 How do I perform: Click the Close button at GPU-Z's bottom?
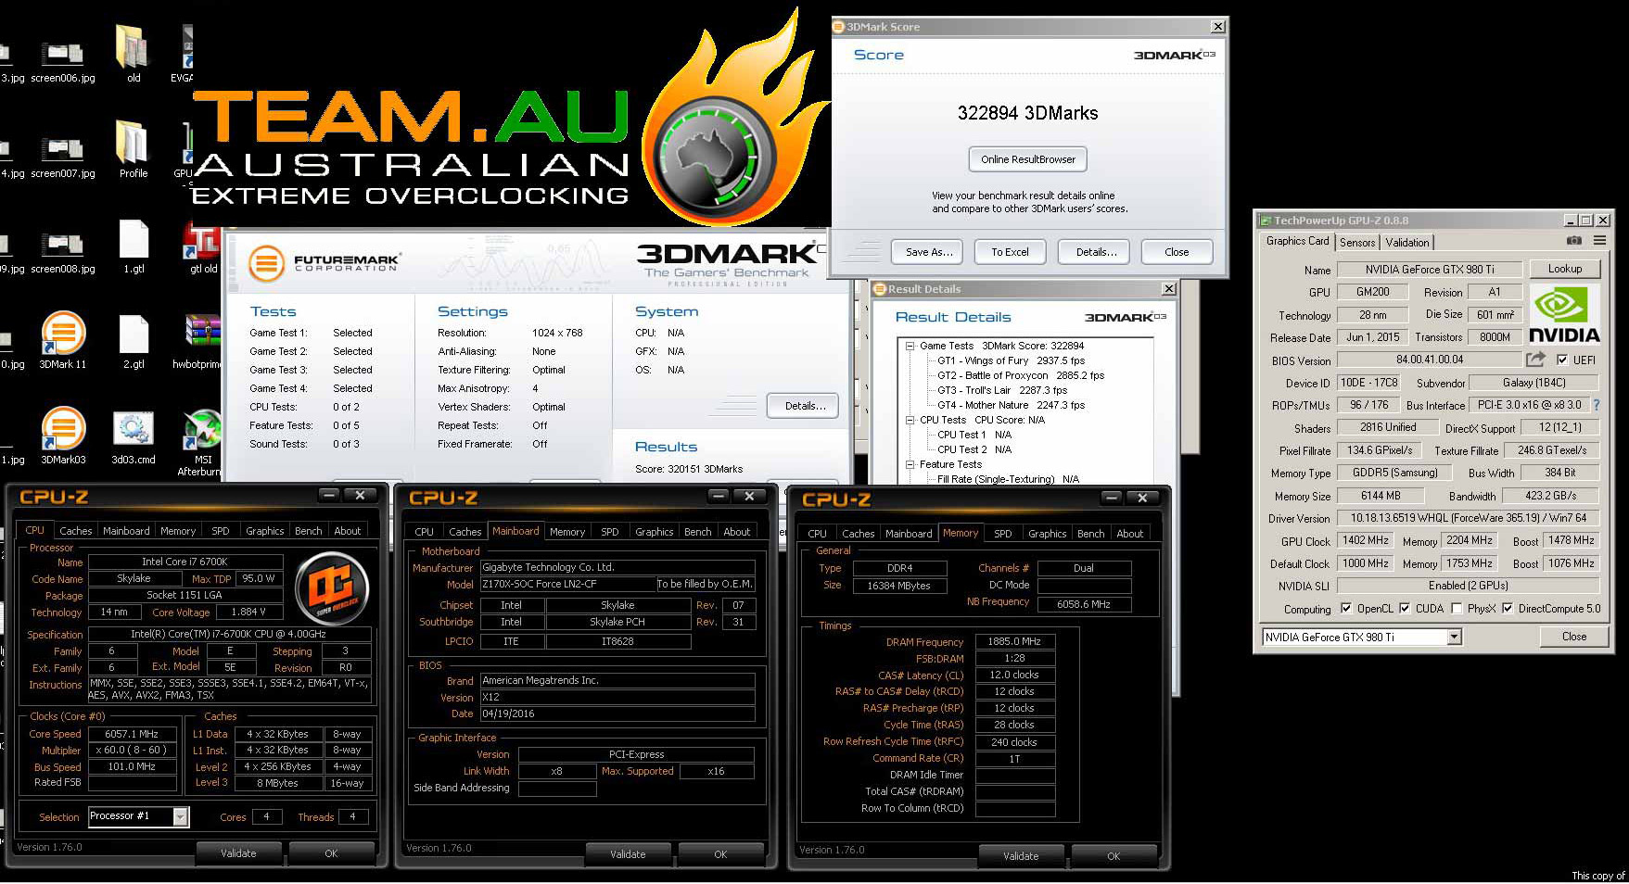click(1574, 637)
